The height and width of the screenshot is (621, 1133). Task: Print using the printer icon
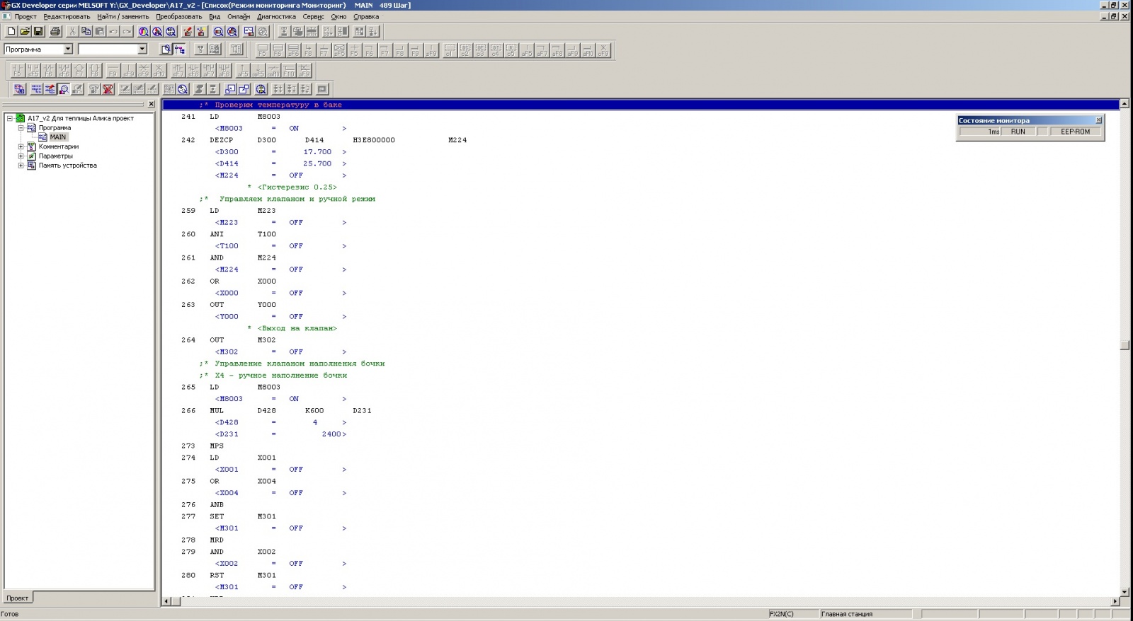[55, 31]
